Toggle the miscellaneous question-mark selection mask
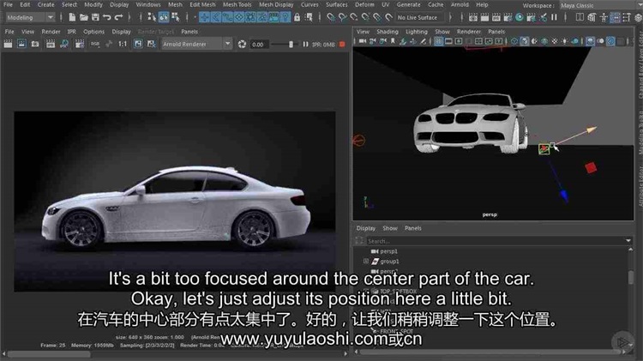Viewport: 643px width, 361px height. click(285, 17)
